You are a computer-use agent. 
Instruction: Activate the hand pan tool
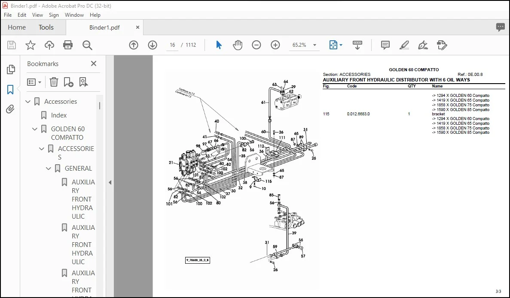[238, 45]
